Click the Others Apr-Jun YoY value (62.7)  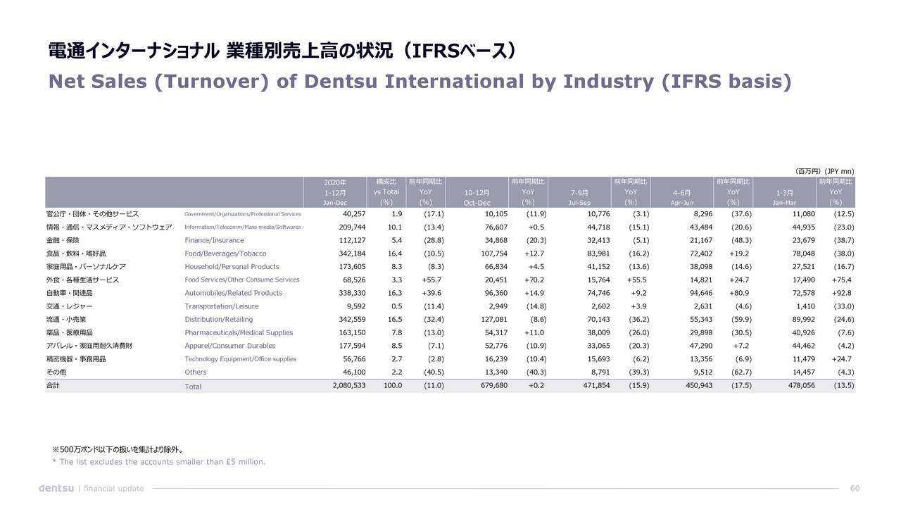[741, 372]
